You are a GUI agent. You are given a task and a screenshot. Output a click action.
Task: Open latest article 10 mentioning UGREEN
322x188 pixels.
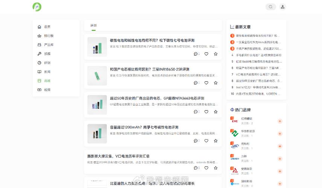coord(258,94)
